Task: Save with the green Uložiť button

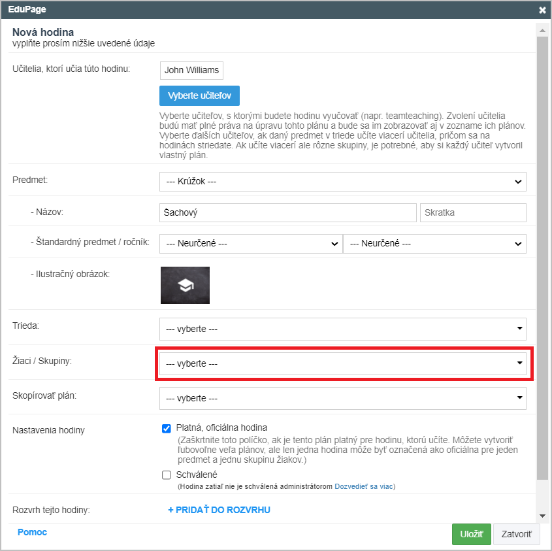Action: [472, 534]
